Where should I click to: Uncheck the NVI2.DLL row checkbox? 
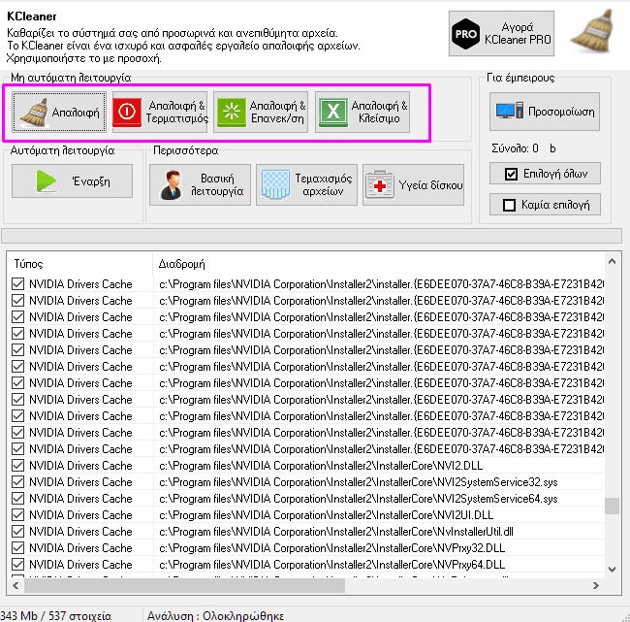17,466
